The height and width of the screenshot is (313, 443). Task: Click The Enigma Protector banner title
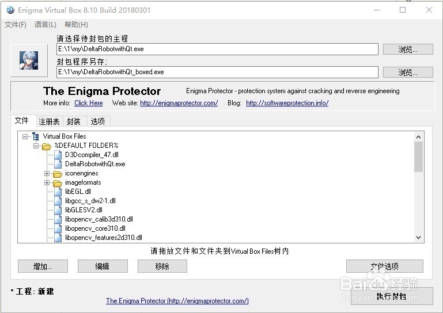click(x=102, y=91)
